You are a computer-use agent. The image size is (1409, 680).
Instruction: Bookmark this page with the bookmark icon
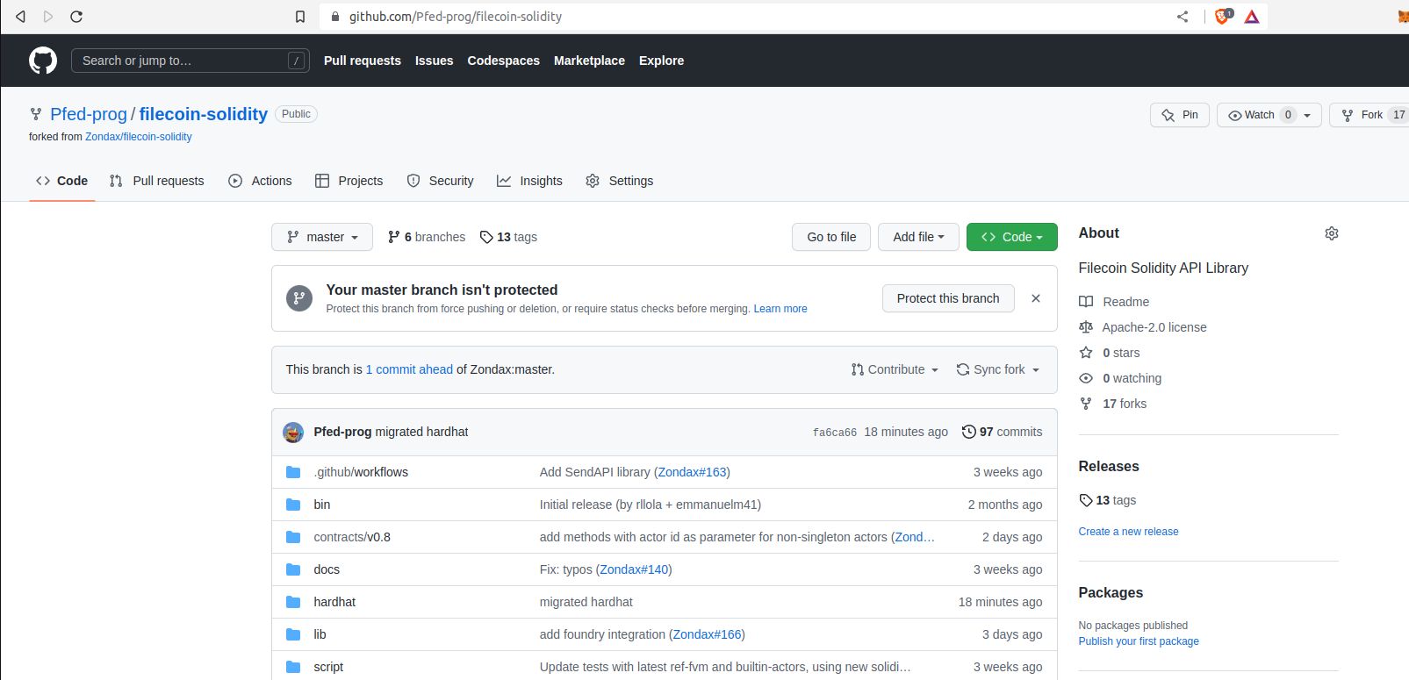click(300, 17)
